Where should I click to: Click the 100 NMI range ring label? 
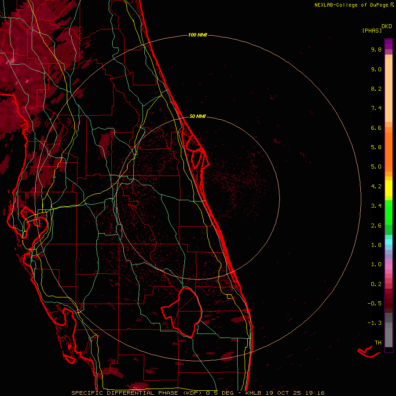pyautogui.click(x=198, y=35)
